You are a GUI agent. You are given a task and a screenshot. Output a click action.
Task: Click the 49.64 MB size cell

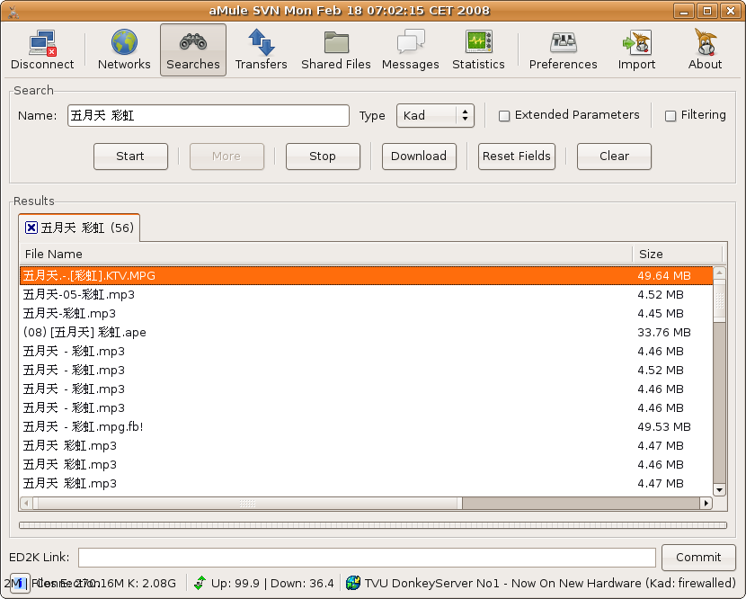(x=663, y=276)
